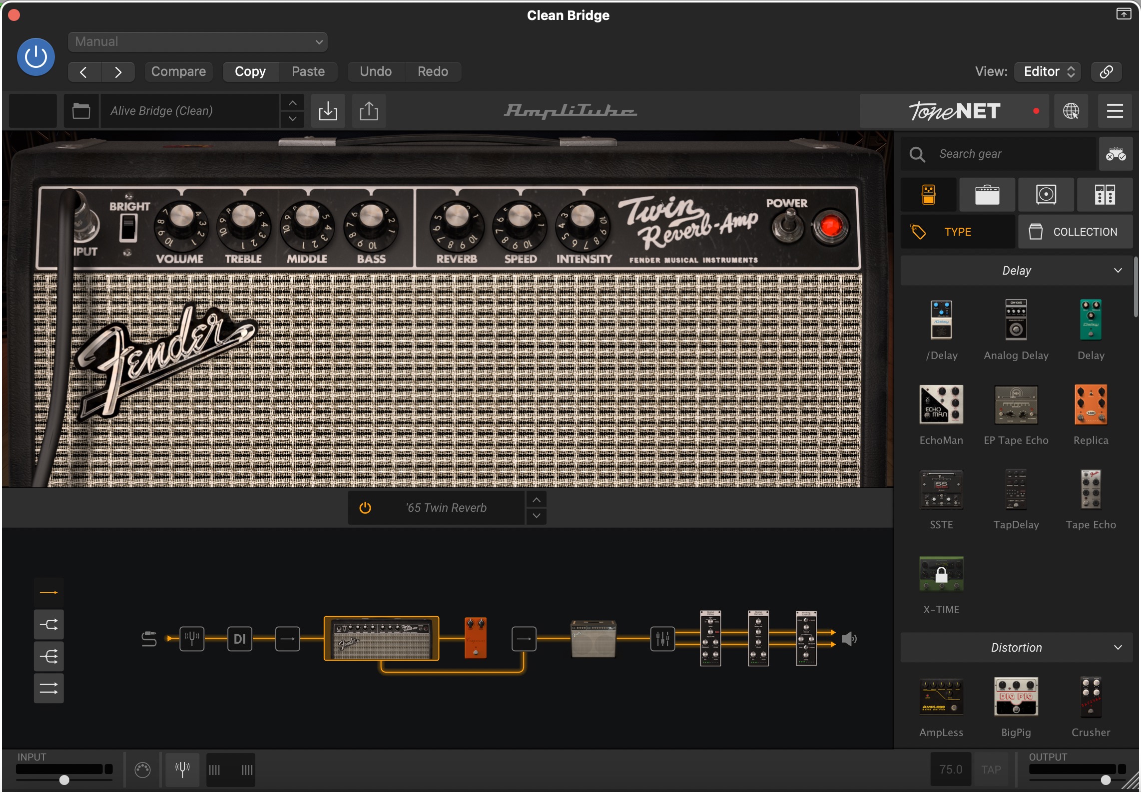Click the Paste button
The height and width of the screenshot is (792, 1141).
(x=308, y=72)
